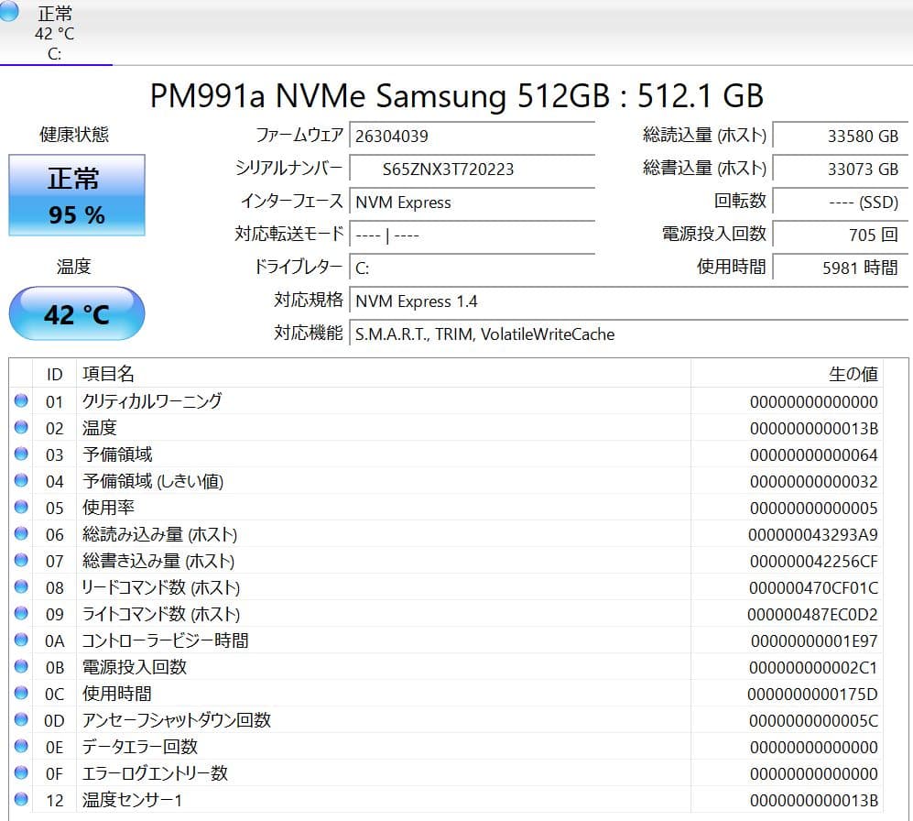Screen dimensions: 913x821
Task: Click the raw value 00000000000005
Action: 813,509
